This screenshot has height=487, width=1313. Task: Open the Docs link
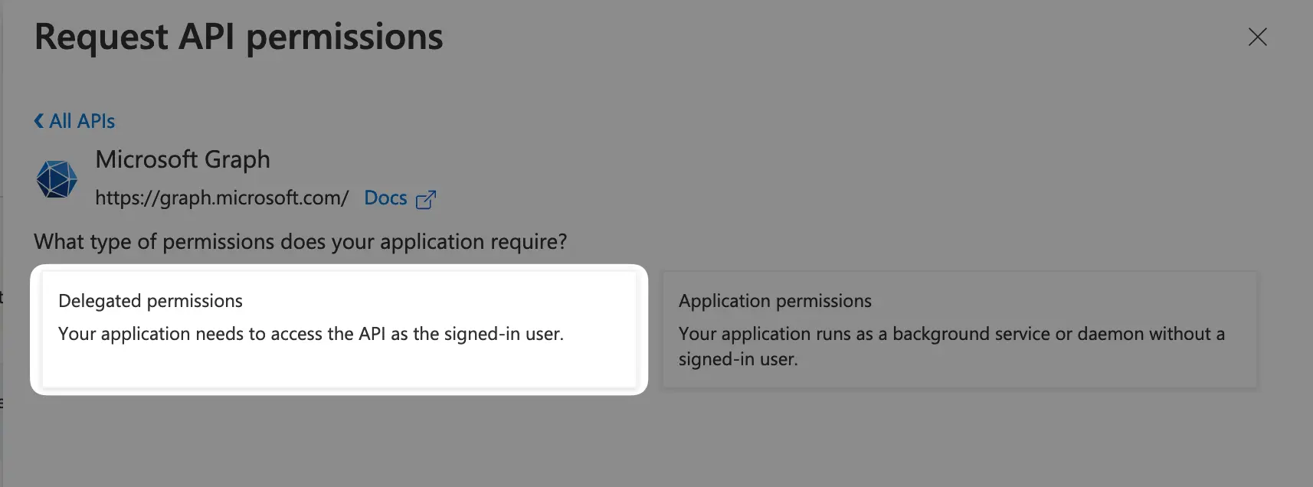(386, 198)
